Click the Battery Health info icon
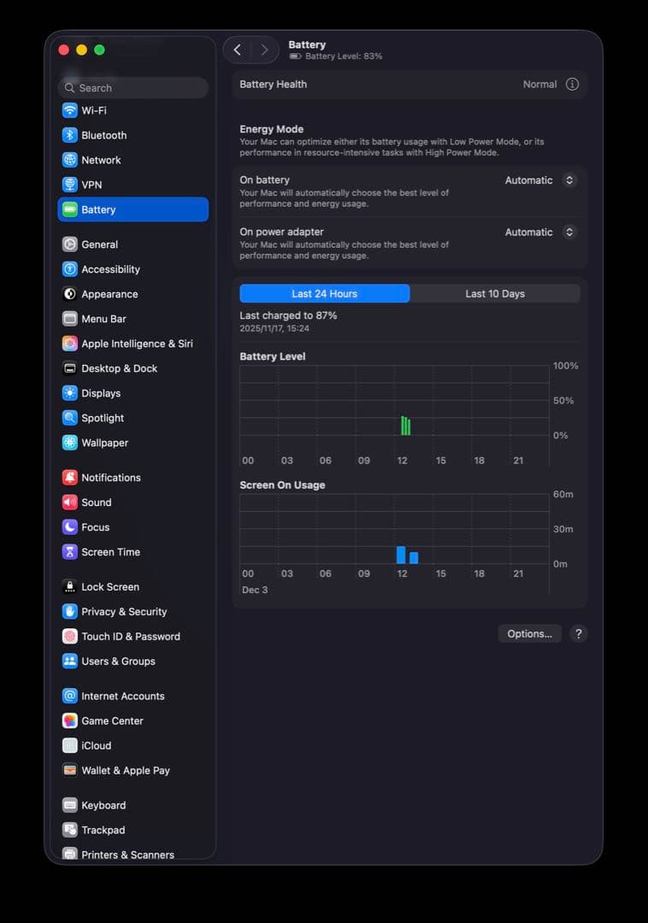 (573, 85)
